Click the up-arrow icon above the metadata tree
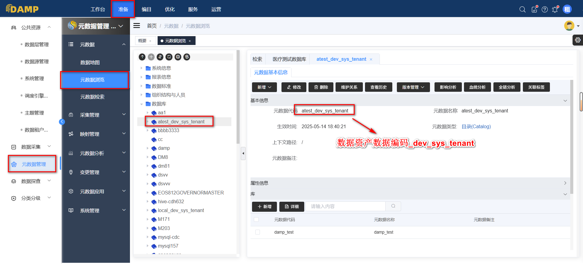The width and height of the screenshot is (583, 264). 142,57
